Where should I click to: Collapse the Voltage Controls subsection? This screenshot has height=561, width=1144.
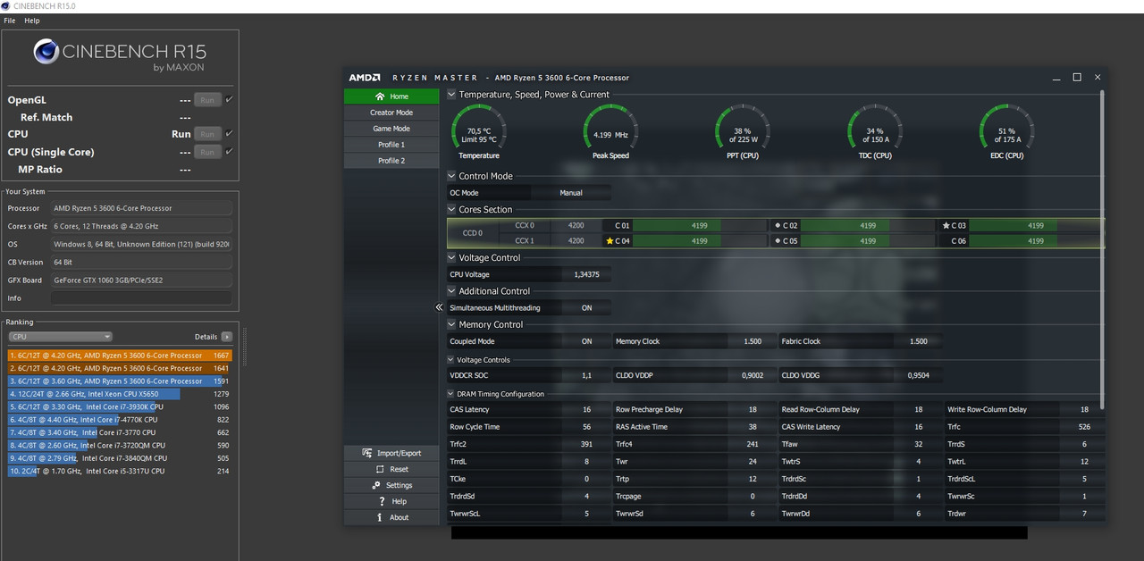pyautogui.click(x=451, y=360)
